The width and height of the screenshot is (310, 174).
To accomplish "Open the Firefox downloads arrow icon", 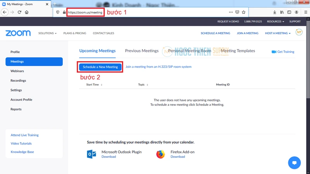I will [x=275, y=12].
